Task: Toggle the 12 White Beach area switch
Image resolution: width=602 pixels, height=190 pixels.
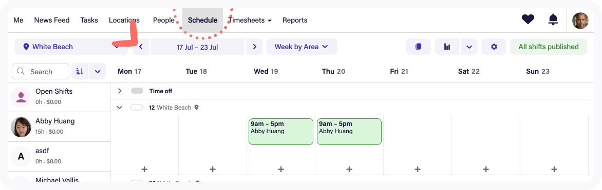Action: pyautogui.click(x=137, y=107)
